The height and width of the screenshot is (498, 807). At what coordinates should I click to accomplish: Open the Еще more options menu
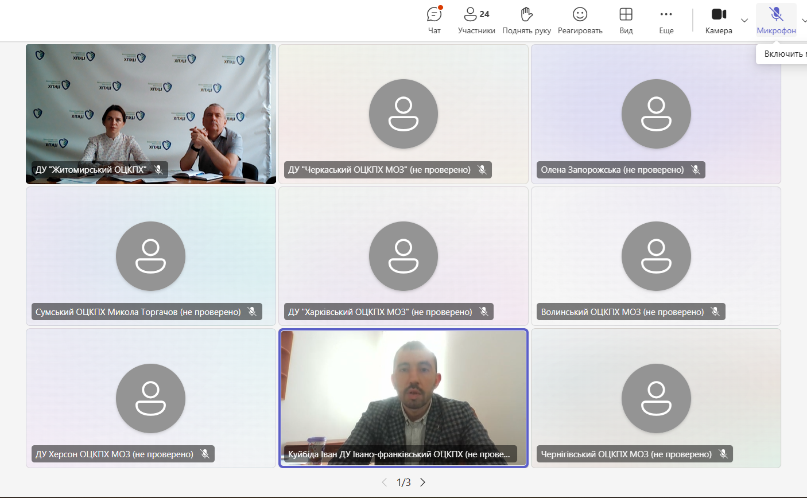click(666, 21)
